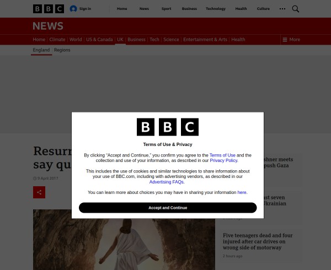Select Climate in the news bar

pyautogui.click(x=57, y=40)
